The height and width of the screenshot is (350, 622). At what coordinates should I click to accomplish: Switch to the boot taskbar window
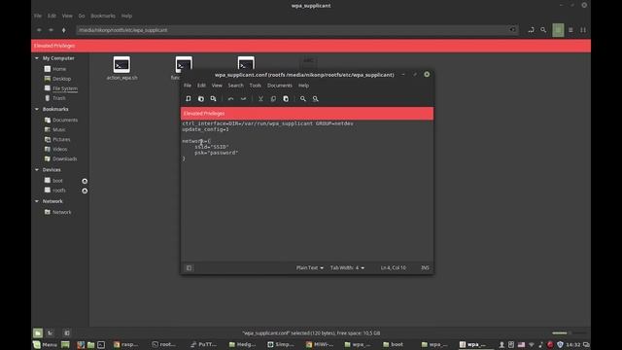tap(393, 344)
